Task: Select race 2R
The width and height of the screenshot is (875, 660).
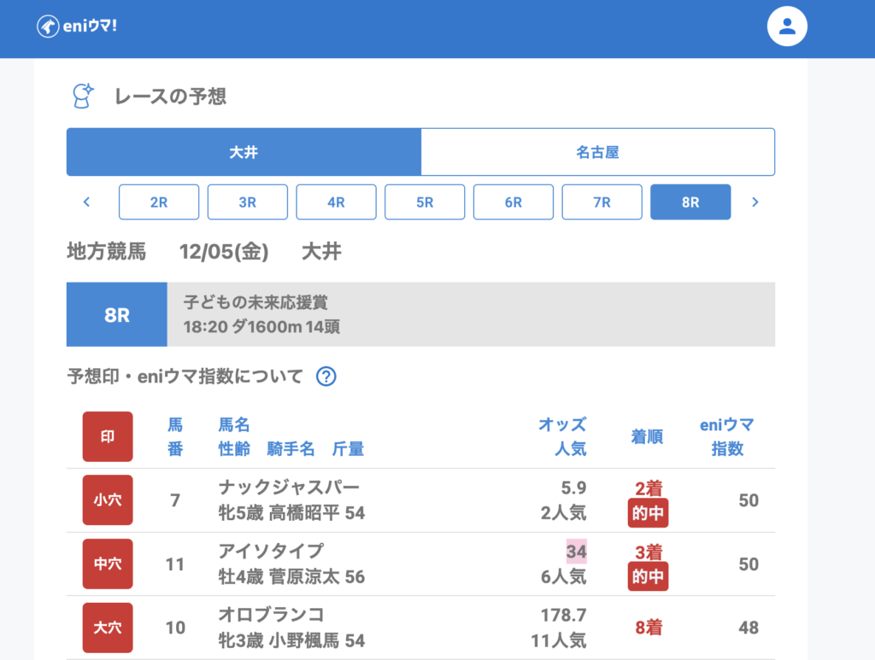Action: coord(159,202)
